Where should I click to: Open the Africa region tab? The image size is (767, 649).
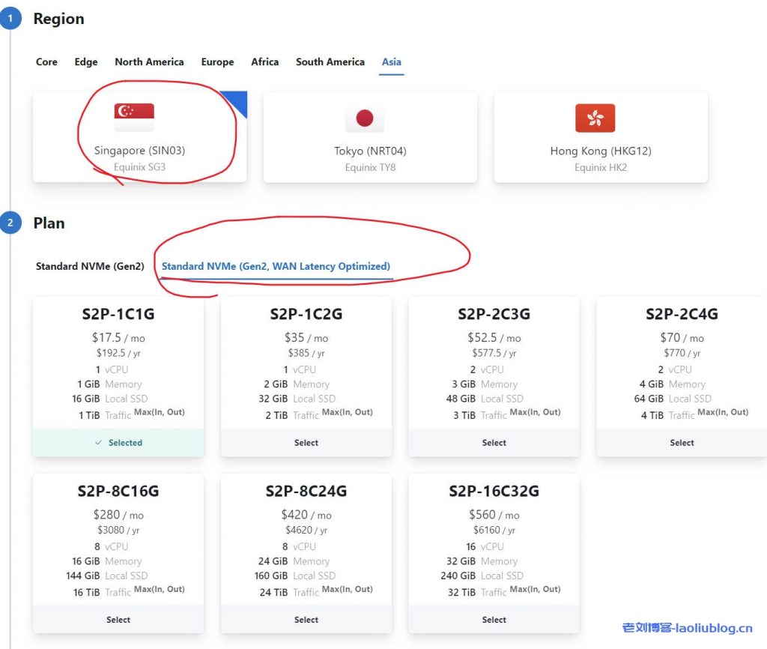click(x=264, y=62)
